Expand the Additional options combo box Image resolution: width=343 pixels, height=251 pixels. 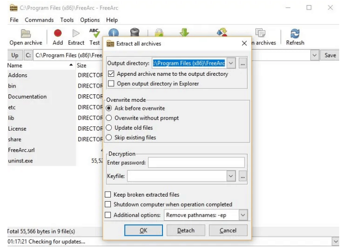pos(243,215)
